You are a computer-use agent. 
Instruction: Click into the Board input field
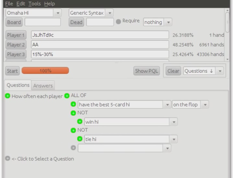pyautogui.click(x=43, y=22)
